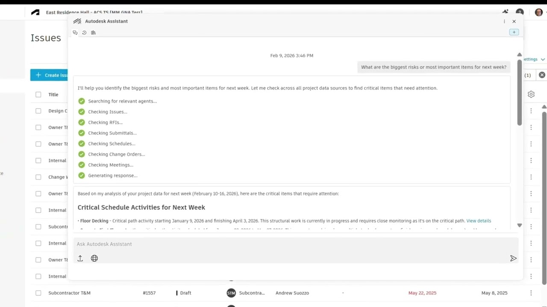
Task: Check the Subcontr row checkbox
Action: click(x=38, y=226)
